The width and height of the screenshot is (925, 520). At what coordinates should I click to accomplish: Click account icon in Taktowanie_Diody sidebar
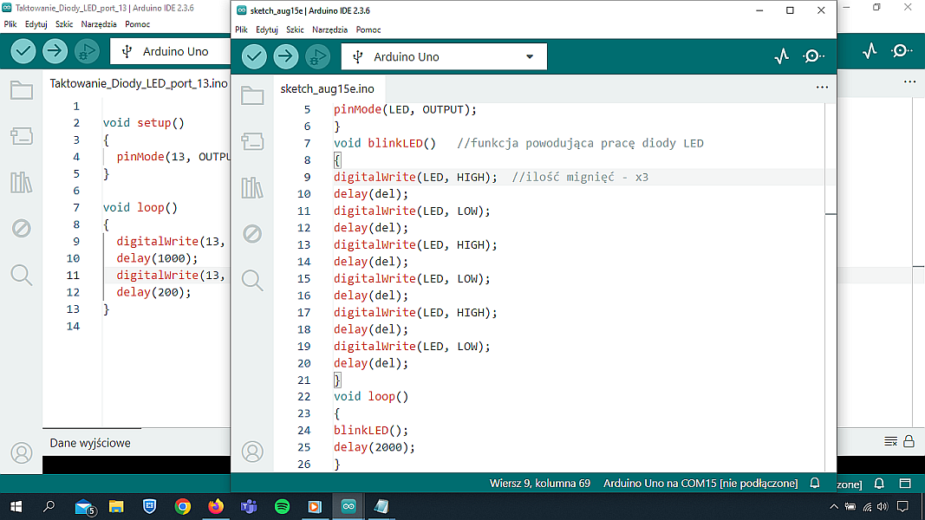22,452
